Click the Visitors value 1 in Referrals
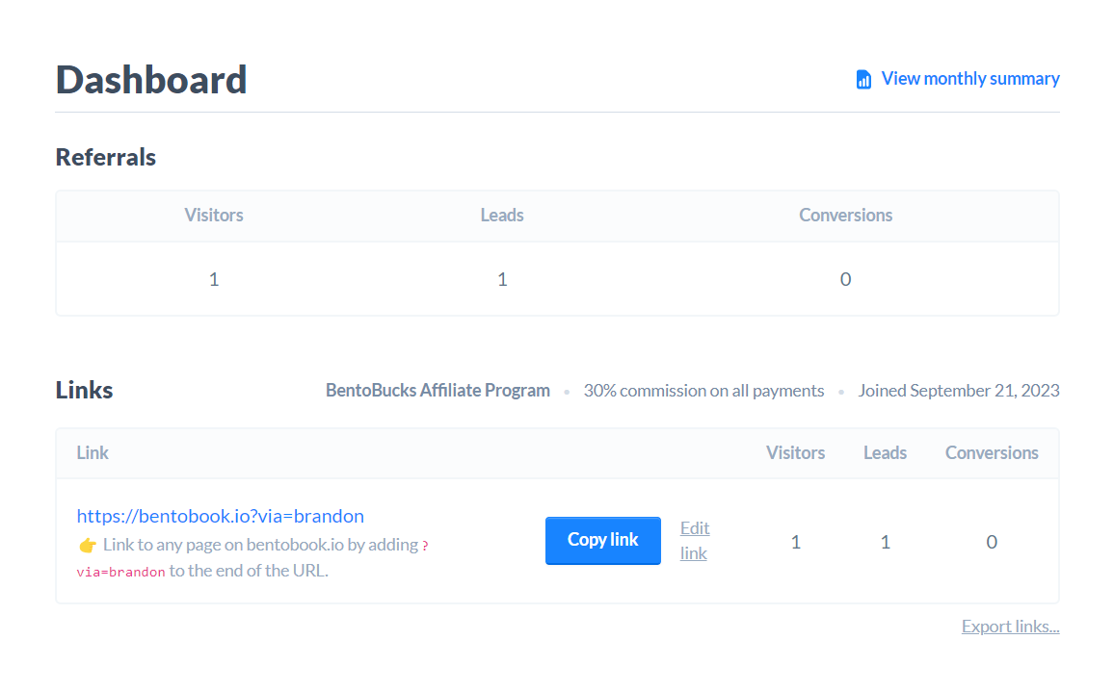 coord(214,279)
